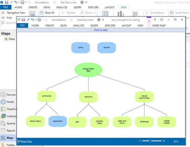Switch to the QUERY tab in the mind map window

(94, 25)
